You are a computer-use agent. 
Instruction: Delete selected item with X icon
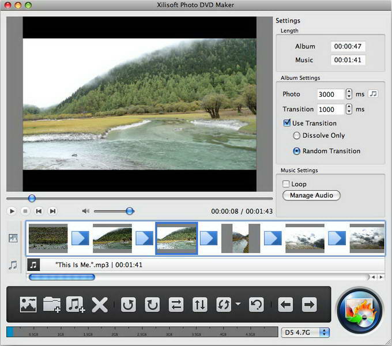pyautogui.click(x=100, y=304)
